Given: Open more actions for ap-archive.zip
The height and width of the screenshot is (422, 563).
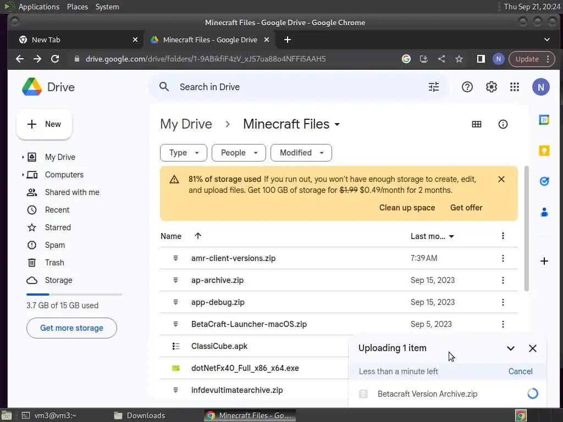Looking at the screenshot, I should point(503,280).
